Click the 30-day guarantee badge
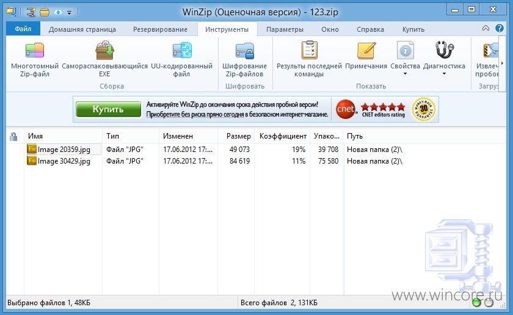Viewport: 513px width, 315px height. 424,109
